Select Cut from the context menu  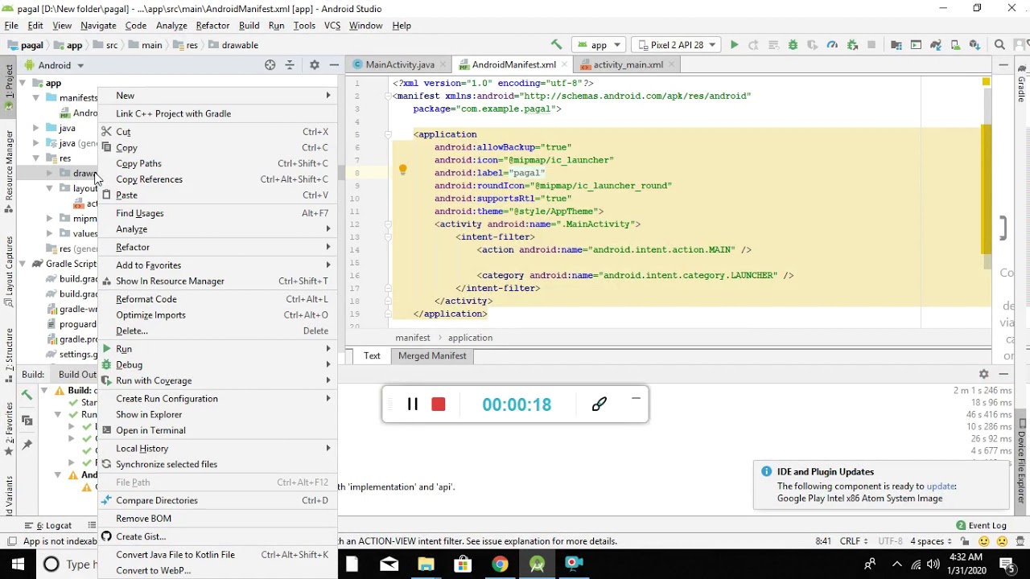click(x=218, y=132)
